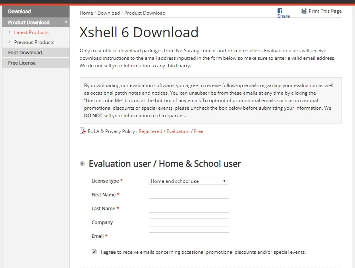Select Product Download in the sidebar

[x=36, y=22]
